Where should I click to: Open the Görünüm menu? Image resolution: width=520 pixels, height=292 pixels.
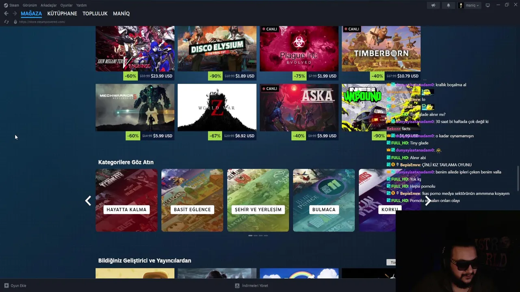(x=30, y=5)
